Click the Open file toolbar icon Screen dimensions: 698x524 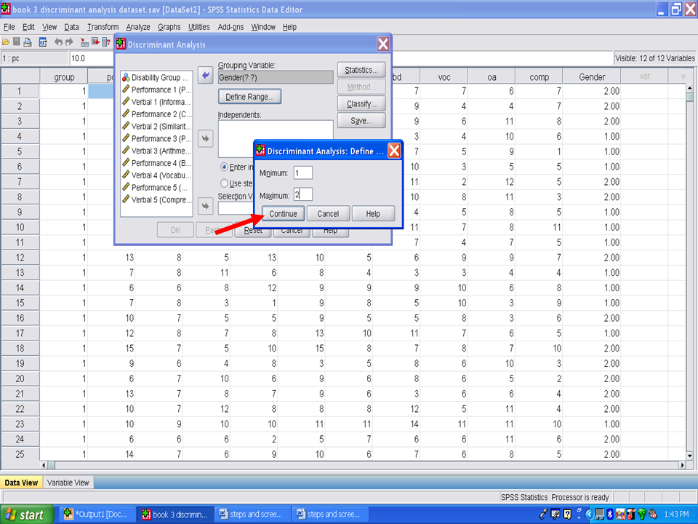coord(6,42)
